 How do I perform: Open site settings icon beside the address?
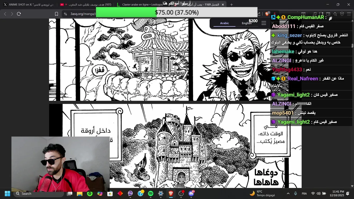click(65, 14)
